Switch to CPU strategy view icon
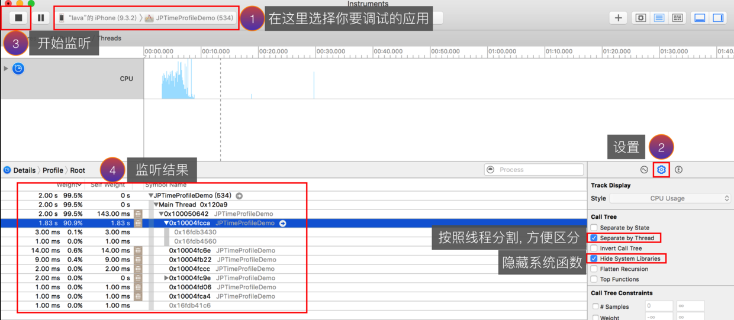The width and height of the screenshot is (734, 320). [x=640, y=18]
